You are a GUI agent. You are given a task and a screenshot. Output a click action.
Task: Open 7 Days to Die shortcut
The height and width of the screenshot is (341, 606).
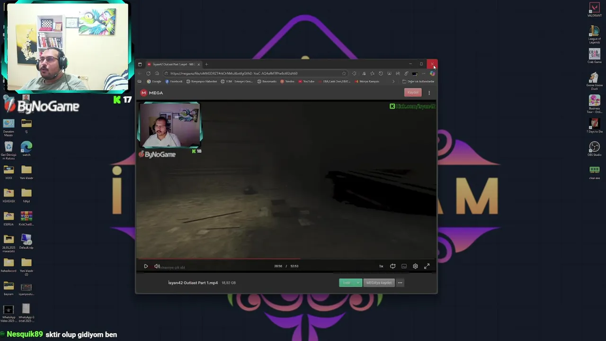[x=595, y=126]
